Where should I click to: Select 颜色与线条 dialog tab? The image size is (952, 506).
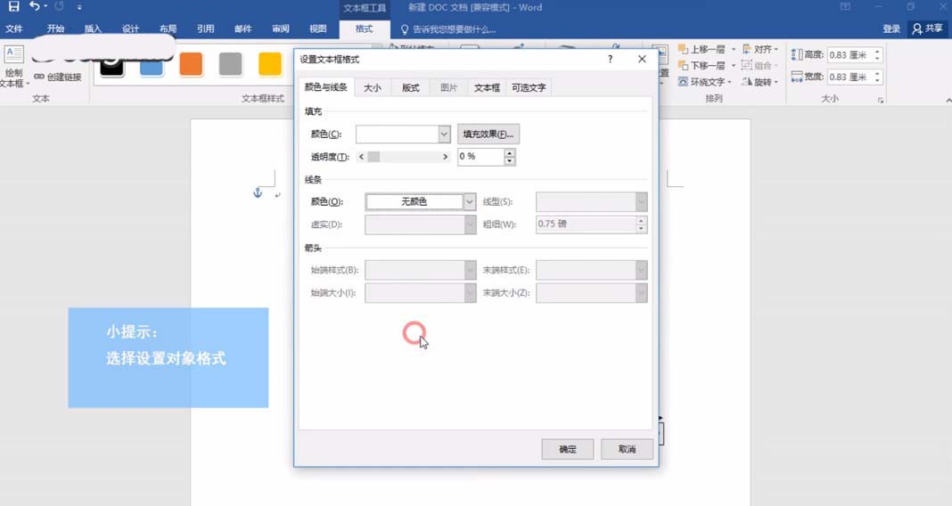326,86
